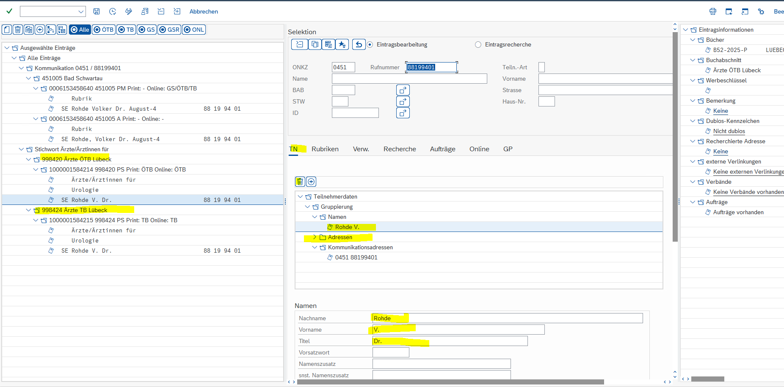Select the hierarchy expand icon above the tree
Image resolution: width=784 pixels, height=387 pixels.
click(x=51, y=30)
